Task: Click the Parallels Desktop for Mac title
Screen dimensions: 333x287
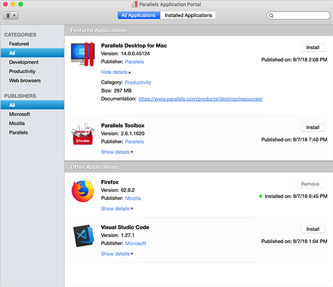Action: (x=134, y=46)
